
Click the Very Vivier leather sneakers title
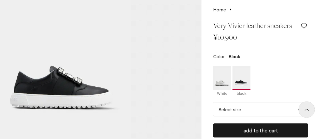(x=252, y=26)
